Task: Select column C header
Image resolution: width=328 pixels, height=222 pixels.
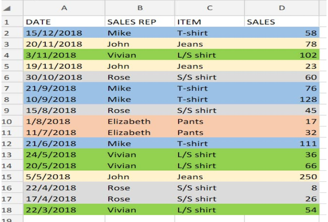Action: tap(209, 8)
